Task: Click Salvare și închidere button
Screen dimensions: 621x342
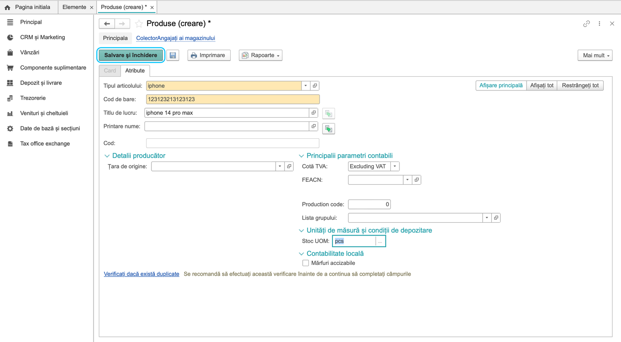Action: (x=131, y=55)
